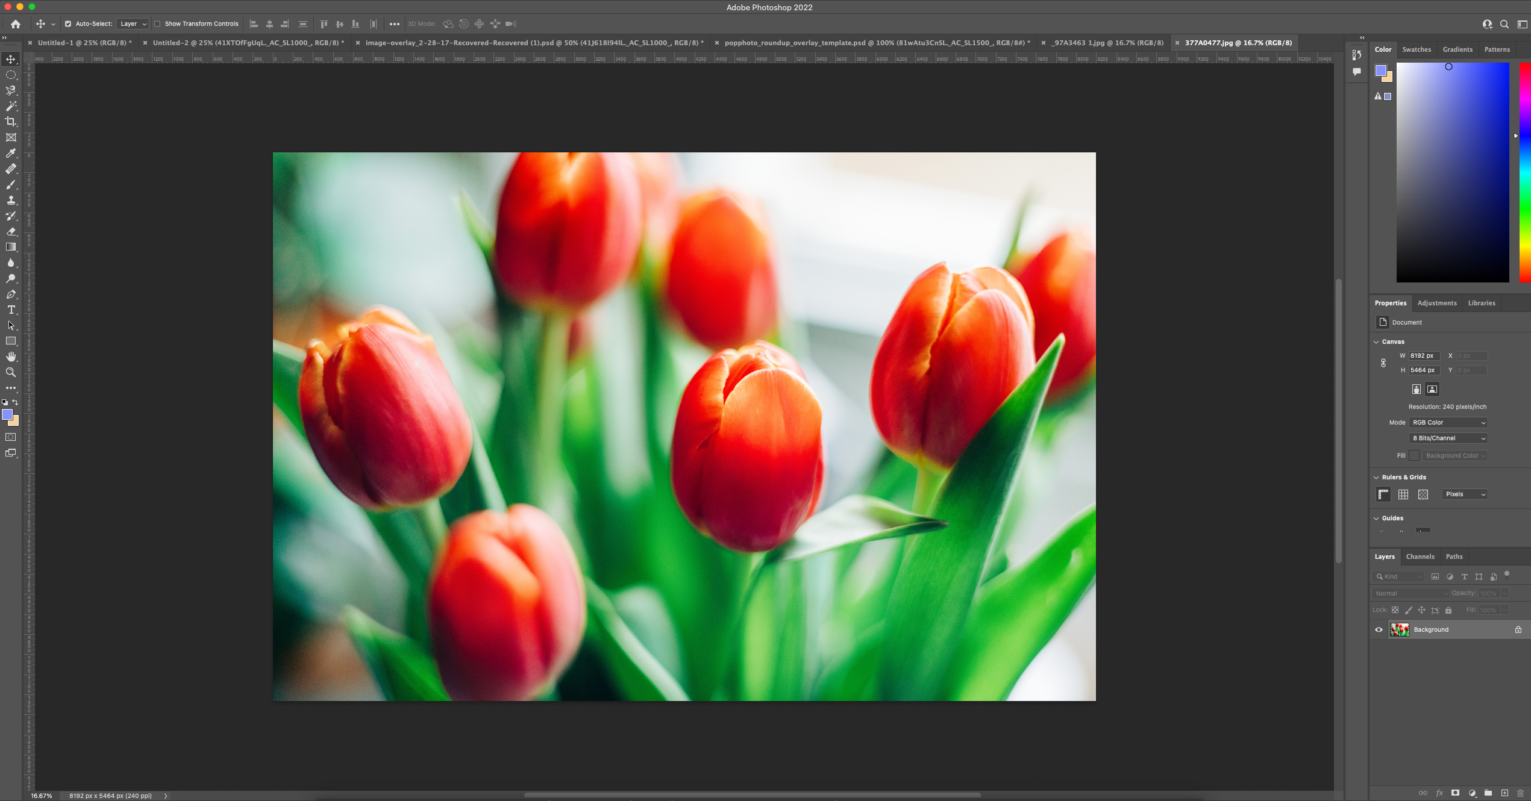This screenshot has width=1531, height=801.
Task: Switch to the Patterns tab
Action: [x=1497, y=49]
